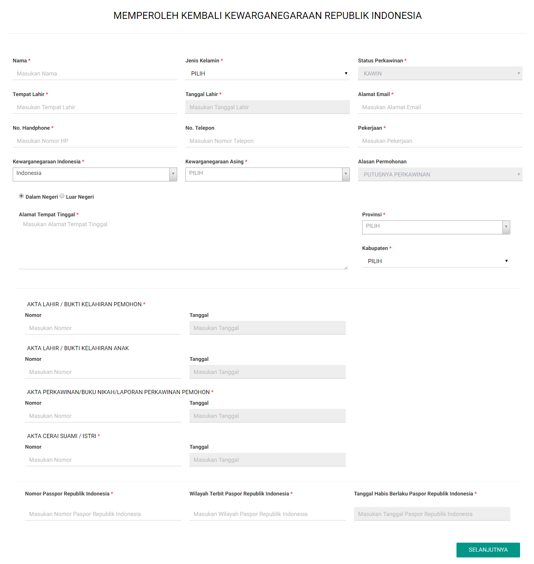The image size is (534, 564).
Task: Click the Wilayah Terbit Paspor input
Action: click(x=267, y=514)
